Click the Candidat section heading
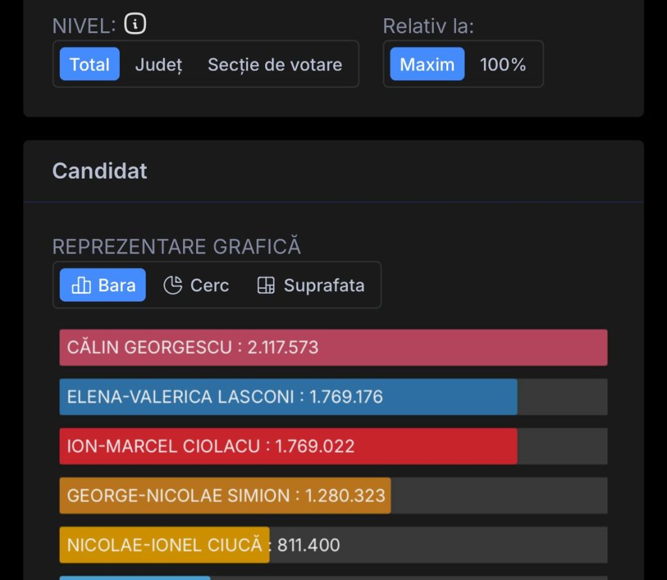The width and height of the screenshot is (667, 580). click(100, 171)
